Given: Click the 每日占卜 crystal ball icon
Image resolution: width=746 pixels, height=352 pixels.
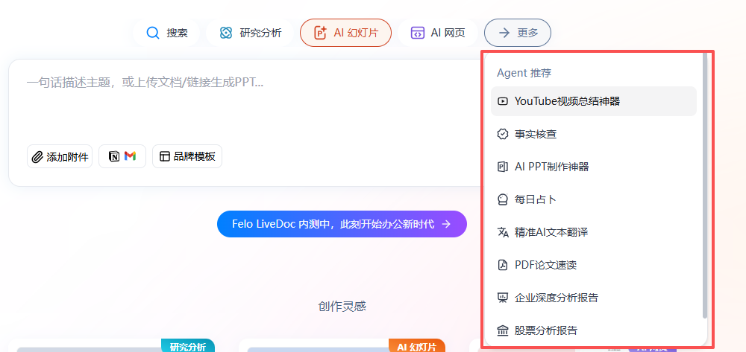Looking at the screenshot, I should click(504, 199).
